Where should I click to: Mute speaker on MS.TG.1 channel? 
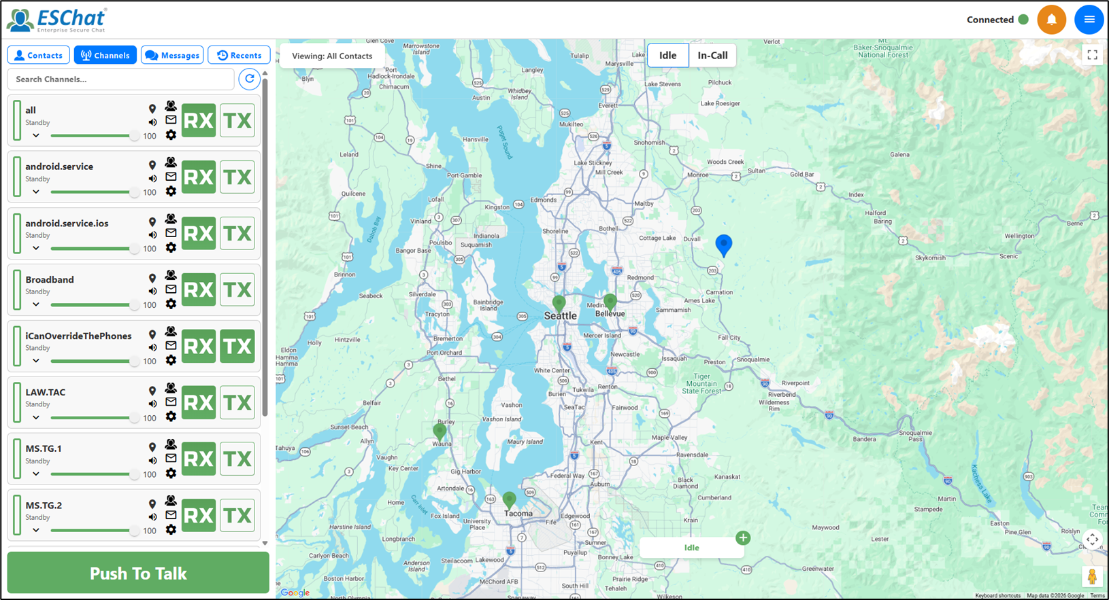pos(152,461)
